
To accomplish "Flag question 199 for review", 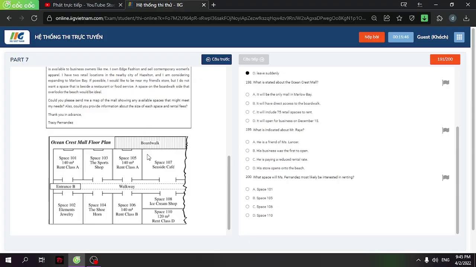I will (x=446, y=130).
